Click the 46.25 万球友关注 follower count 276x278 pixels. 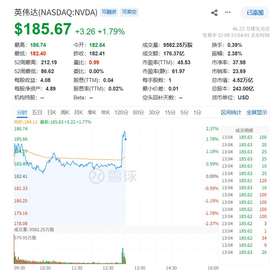[251, 29]
